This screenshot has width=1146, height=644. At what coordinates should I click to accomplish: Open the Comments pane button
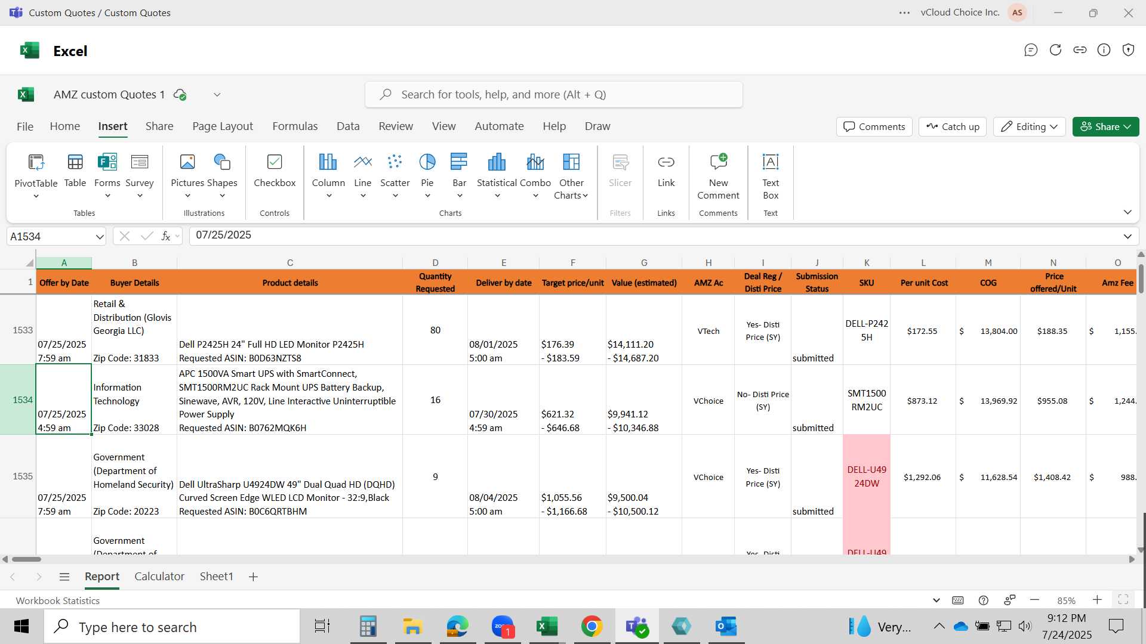tap(874, 126)
